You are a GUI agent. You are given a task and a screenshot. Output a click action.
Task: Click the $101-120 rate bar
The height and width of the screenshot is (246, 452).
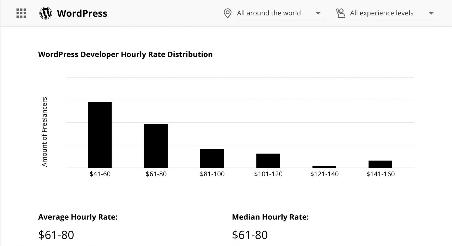pos(268,161)
